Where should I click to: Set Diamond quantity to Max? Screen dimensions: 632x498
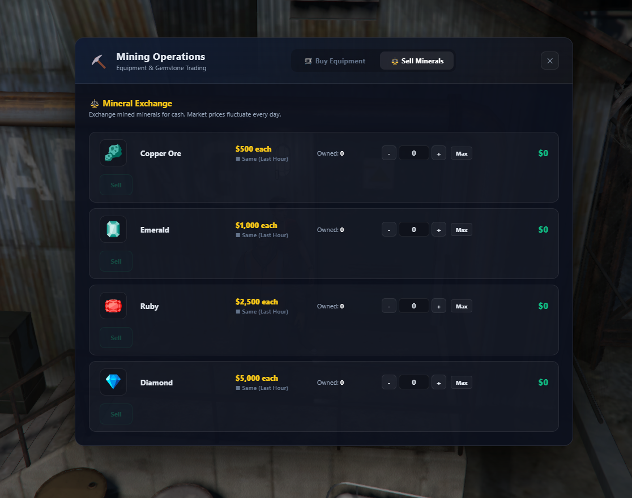coord(462,383)
